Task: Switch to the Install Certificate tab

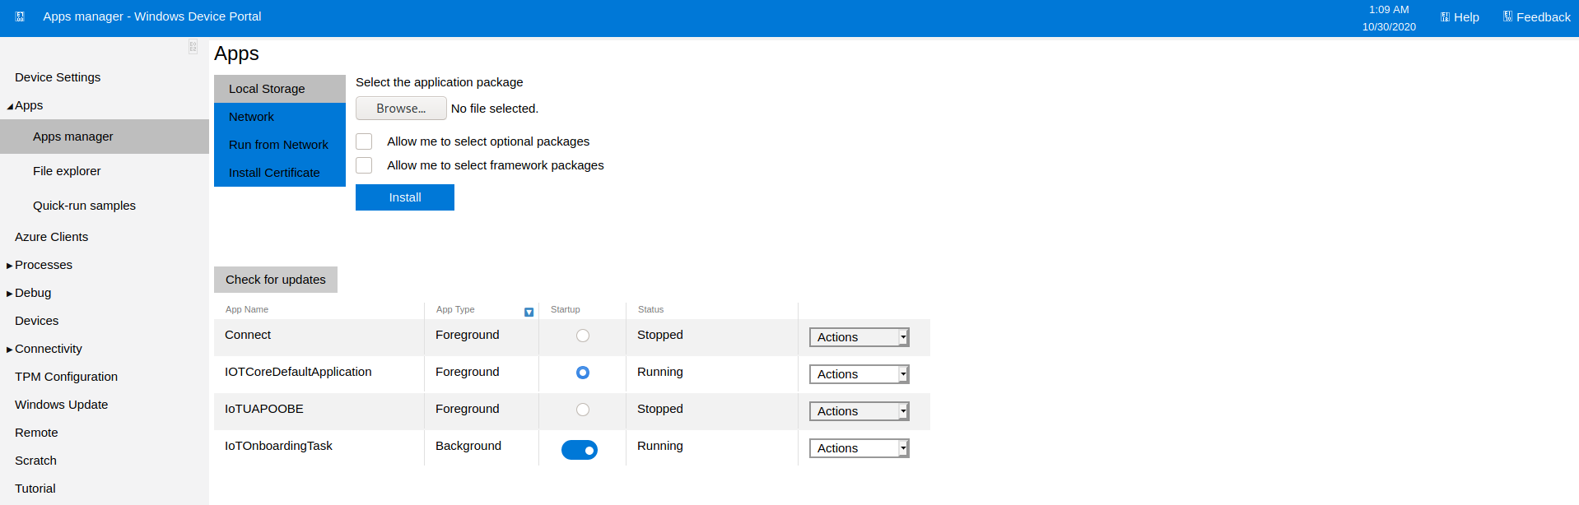Action: [x=274, y=173]
